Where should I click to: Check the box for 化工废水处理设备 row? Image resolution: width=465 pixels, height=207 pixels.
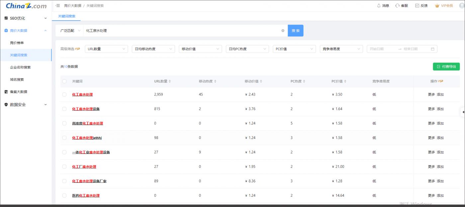tap(64, 109)
